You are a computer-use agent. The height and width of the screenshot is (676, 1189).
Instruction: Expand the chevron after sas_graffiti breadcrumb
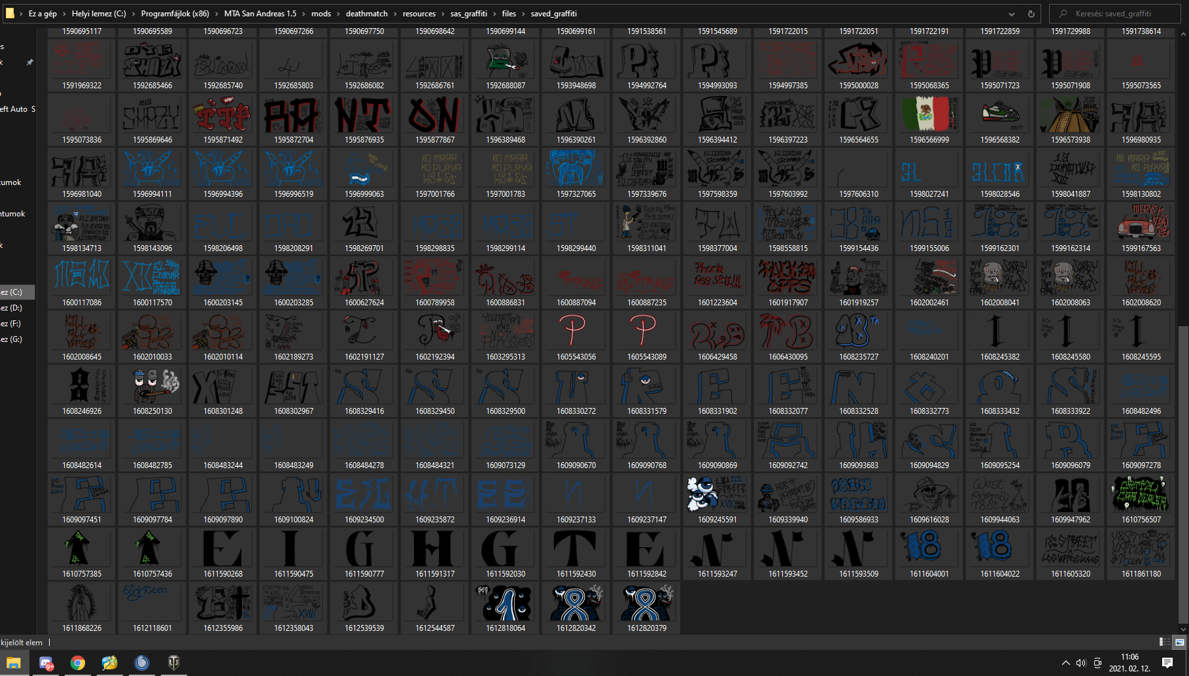click(x=494, y=14)
